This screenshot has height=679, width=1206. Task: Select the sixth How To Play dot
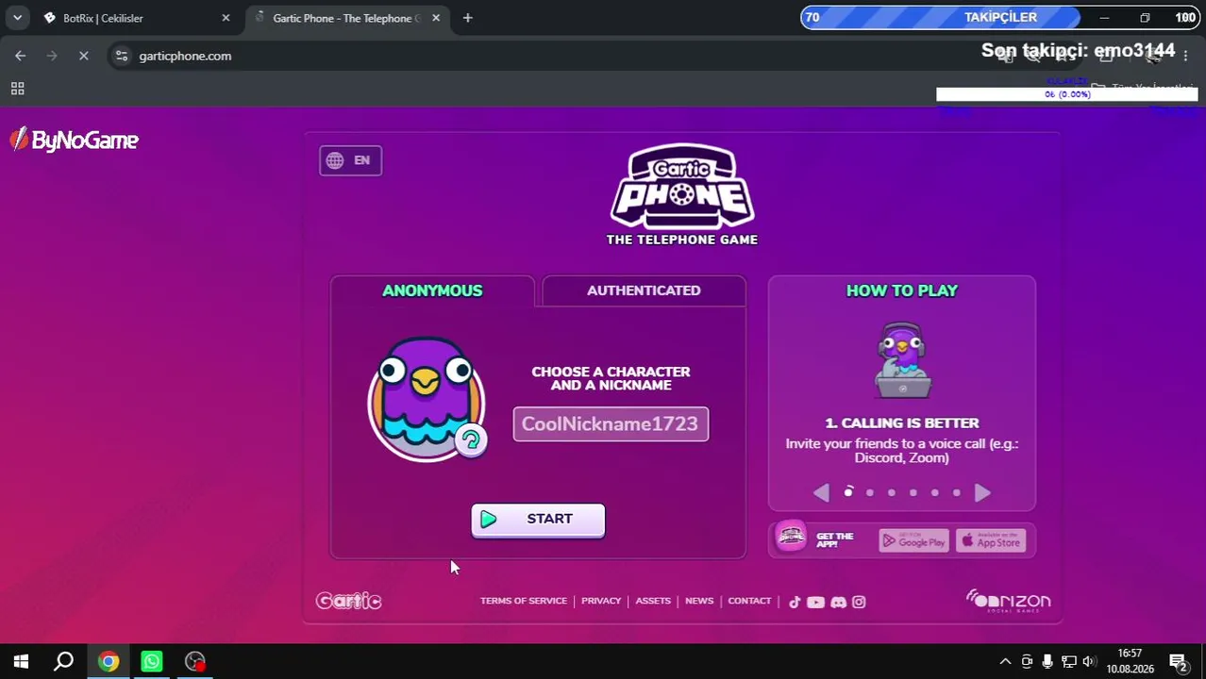[957, 492]
